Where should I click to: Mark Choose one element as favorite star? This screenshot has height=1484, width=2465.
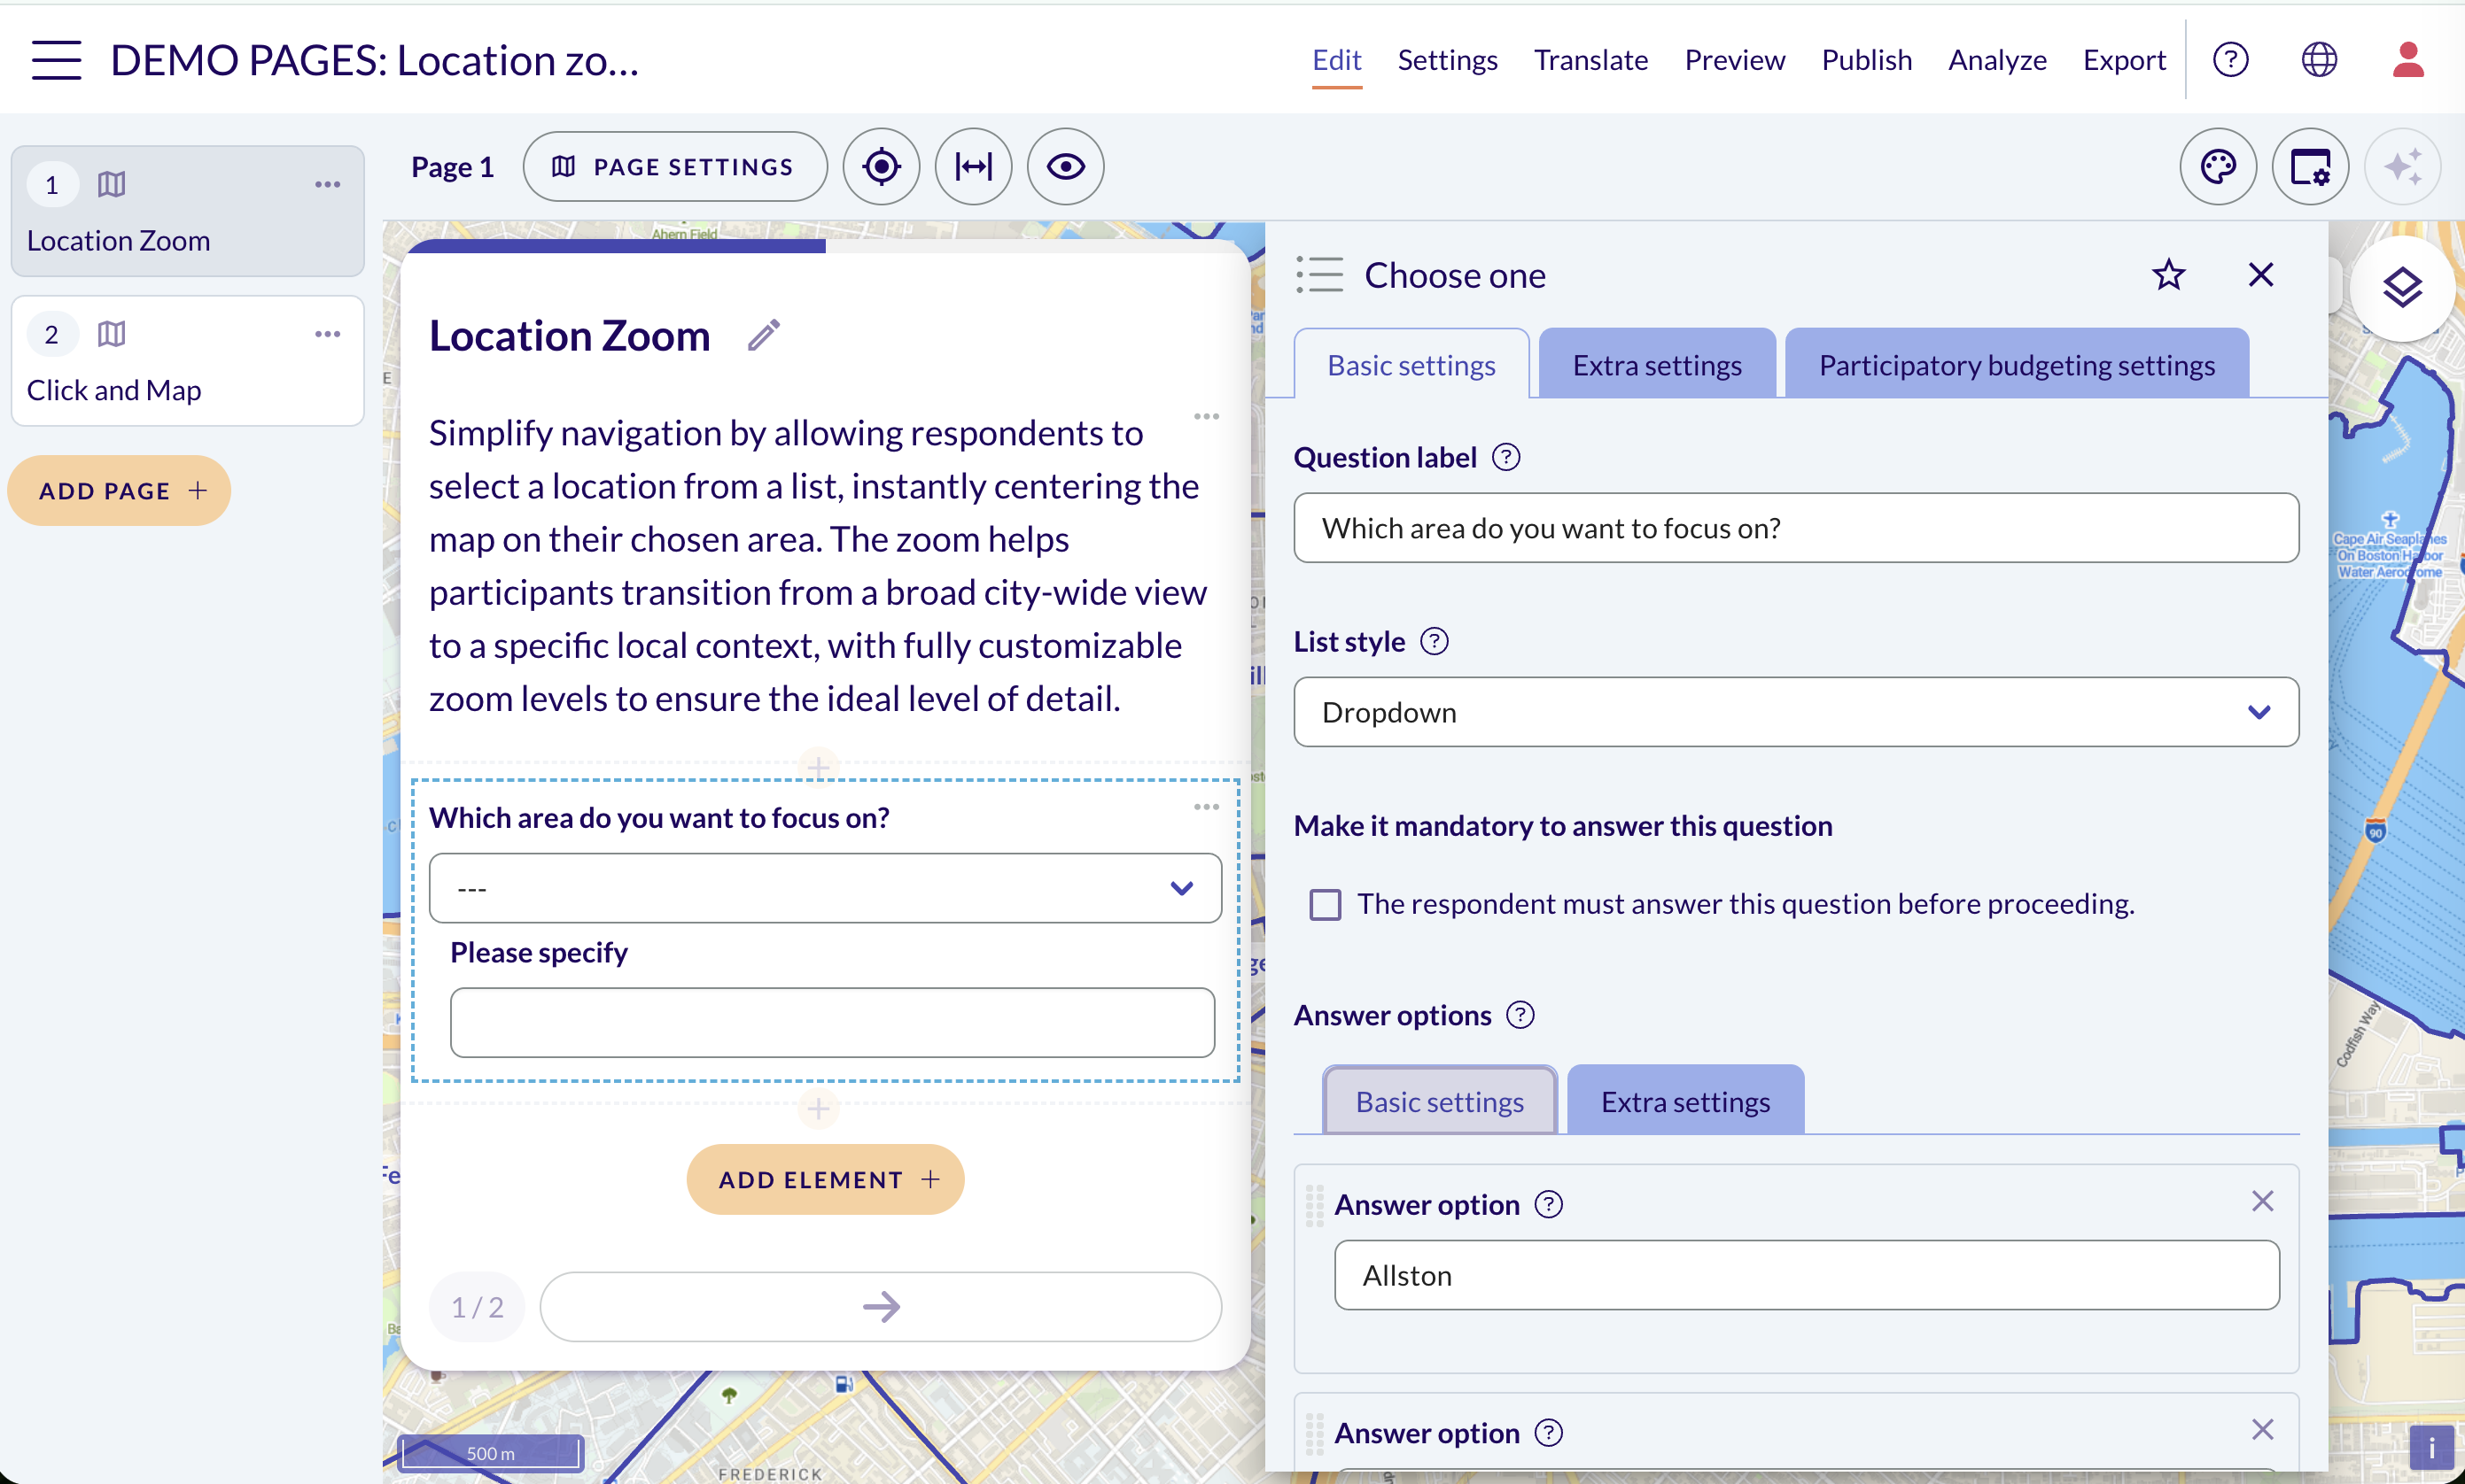(x=2167, y=274)
